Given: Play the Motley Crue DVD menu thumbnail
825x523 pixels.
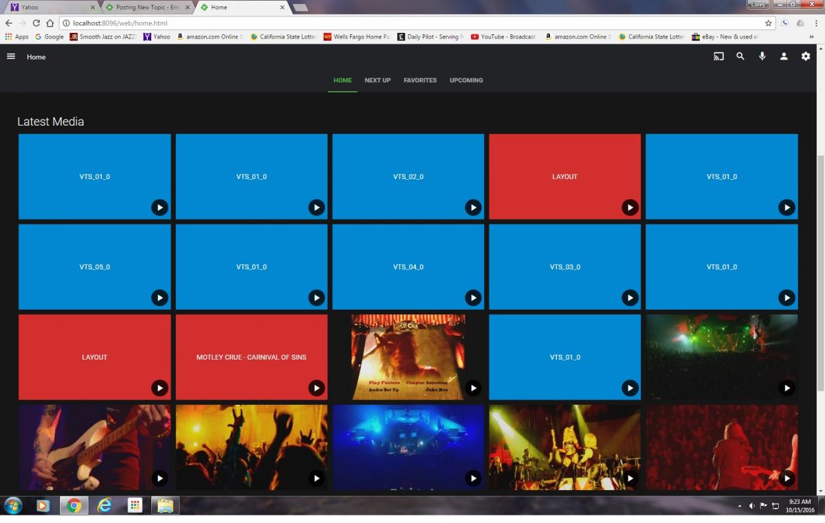Looking at the screenshot, I should tap(473, 388).
